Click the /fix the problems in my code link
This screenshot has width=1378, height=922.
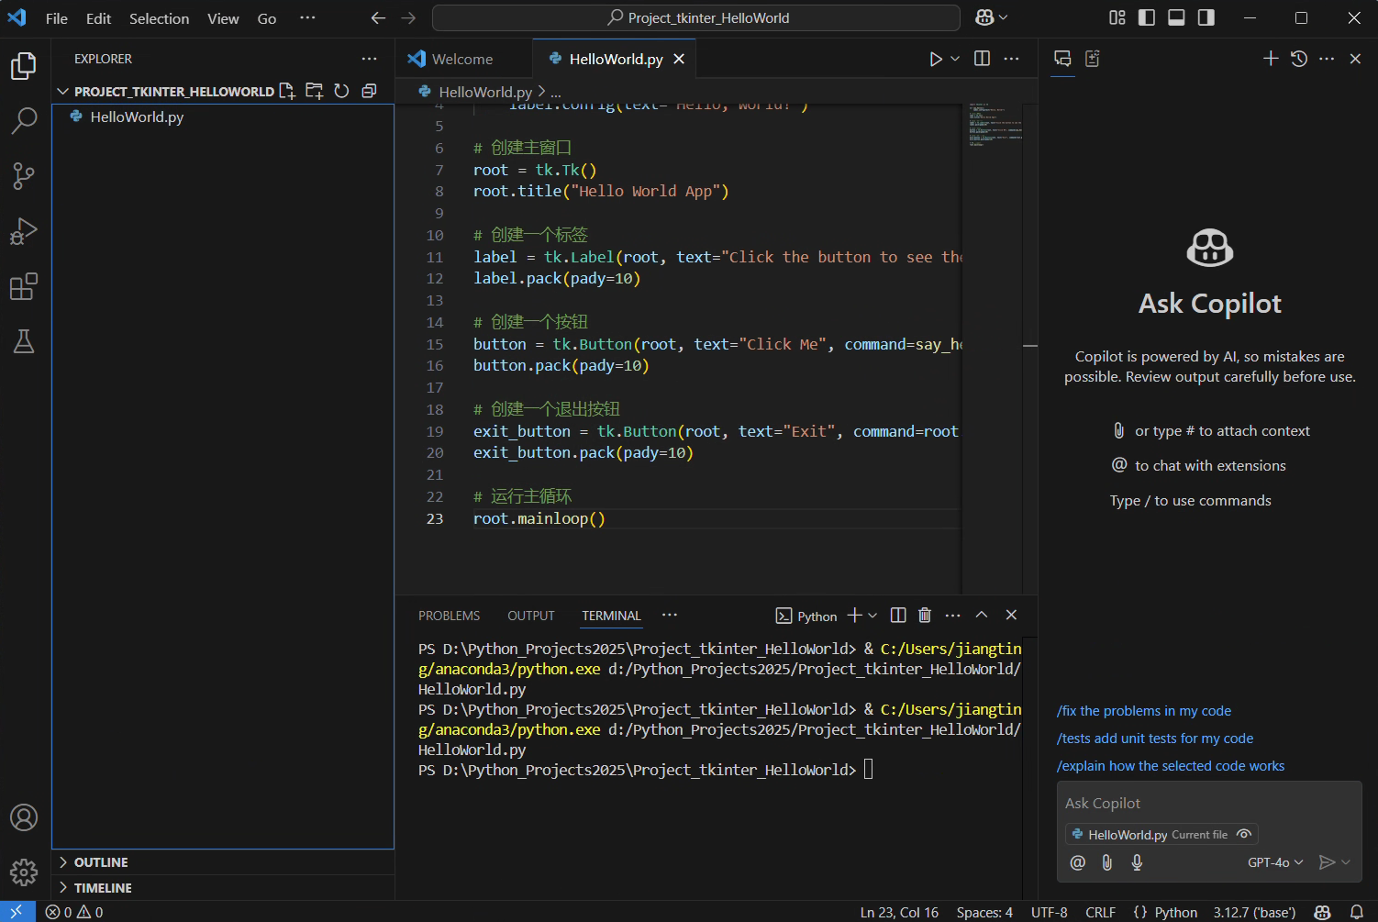[1143, 711]
